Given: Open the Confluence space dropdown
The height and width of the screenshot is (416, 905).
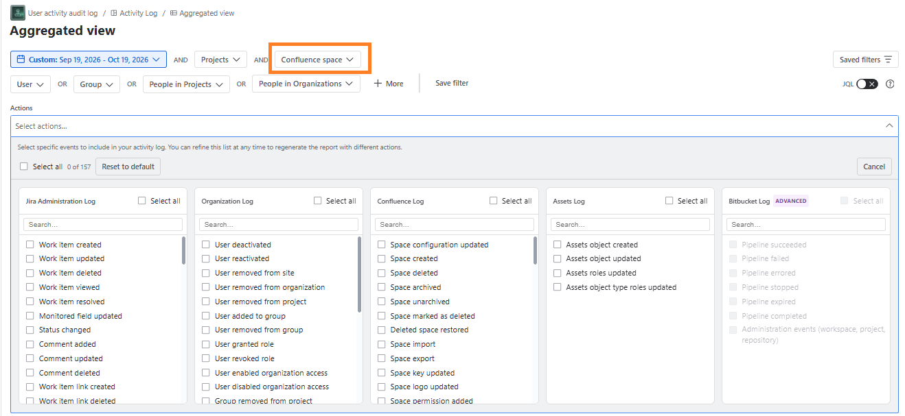Looking at the screenshot, I should [x=317, y=60].
